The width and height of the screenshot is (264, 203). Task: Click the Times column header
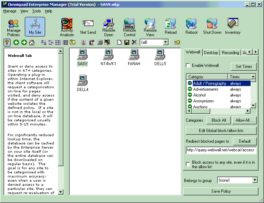(239, 77)
